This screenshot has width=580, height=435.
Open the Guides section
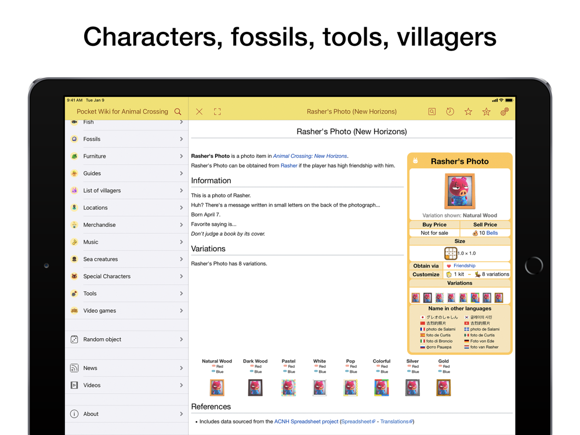click(x=126, y=173)
